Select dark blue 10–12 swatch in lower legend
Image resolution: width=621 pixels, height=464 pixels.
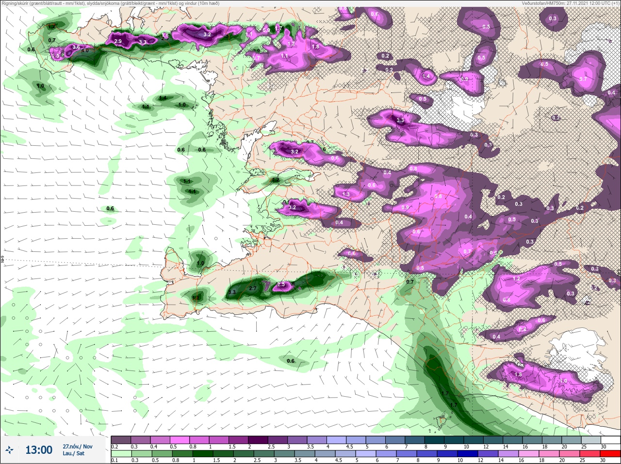[x=467, y=454]
